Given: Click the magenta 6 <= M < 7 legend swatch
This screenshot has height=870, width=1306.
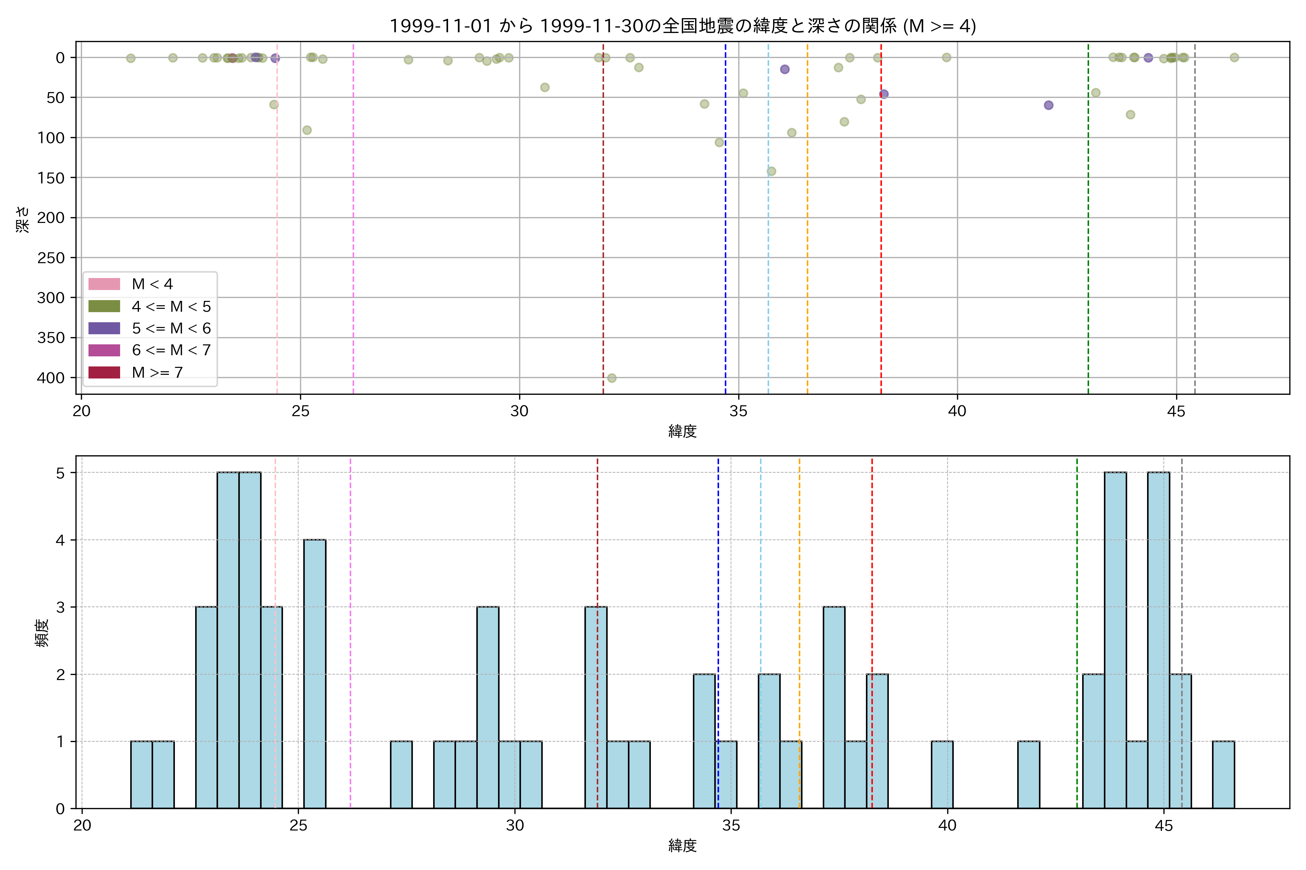Looking at the screenshot, I should tap(104, 350).
